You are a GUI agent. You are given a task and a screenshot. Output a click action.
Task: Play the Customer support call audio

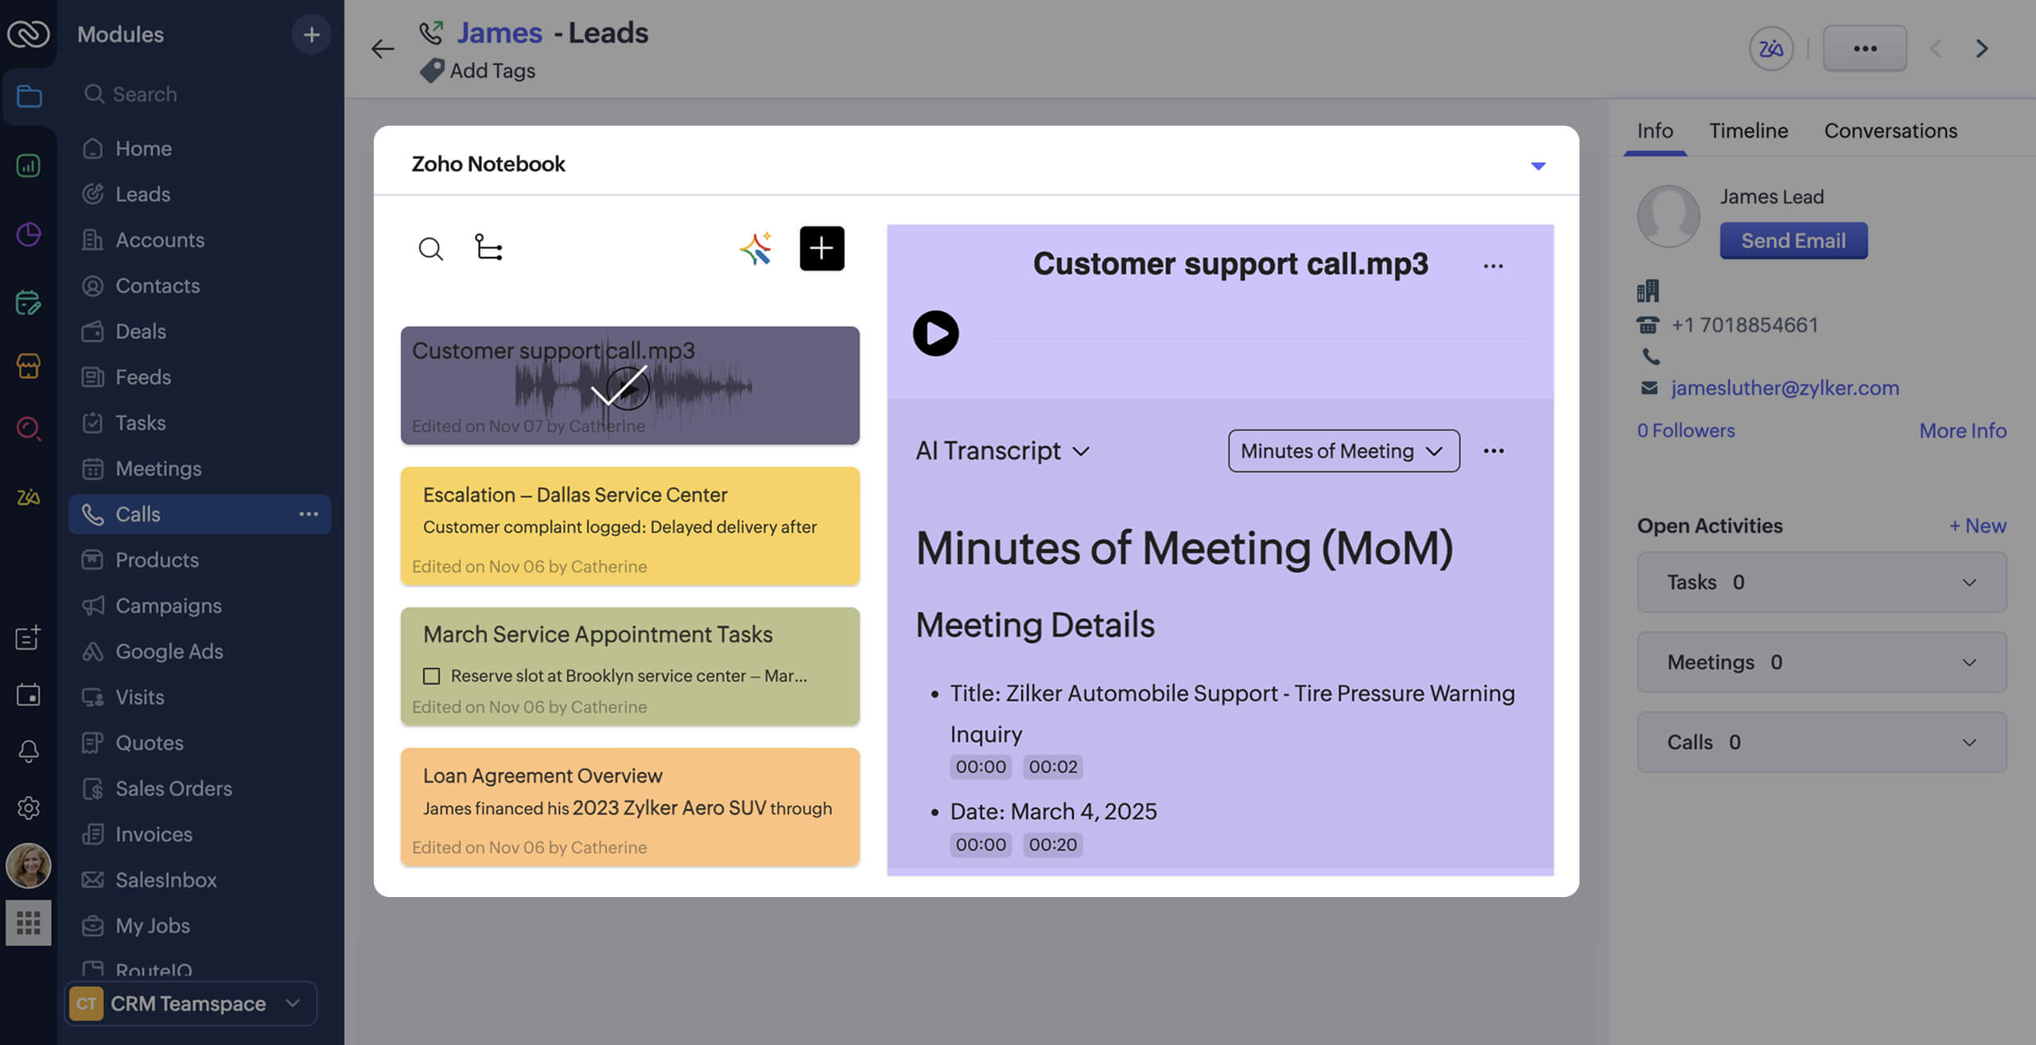(x=937, y=333)
